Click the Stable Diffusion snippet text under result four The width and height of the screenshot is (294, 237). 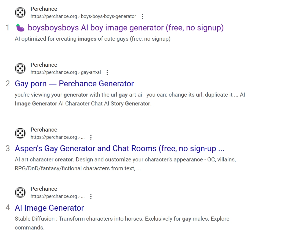122,223
